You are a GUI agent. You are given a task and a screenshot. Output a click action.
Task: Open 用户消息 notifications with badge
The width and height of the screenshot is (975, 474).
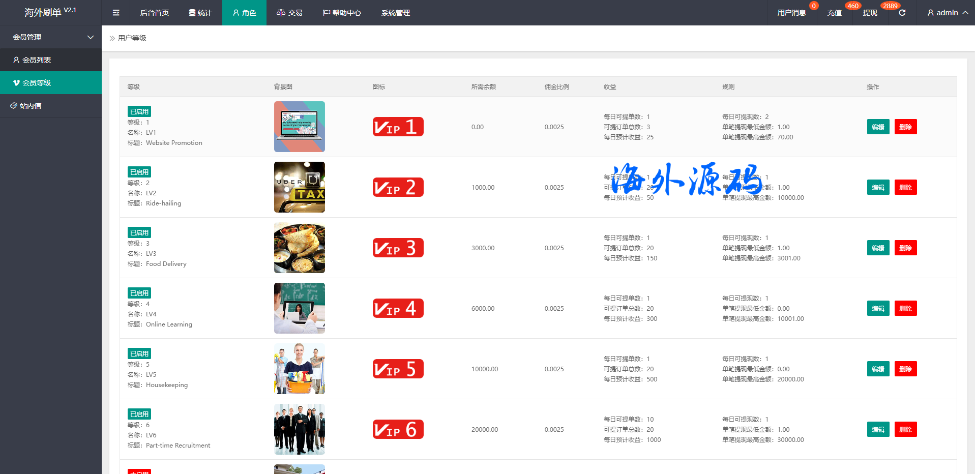791,13
